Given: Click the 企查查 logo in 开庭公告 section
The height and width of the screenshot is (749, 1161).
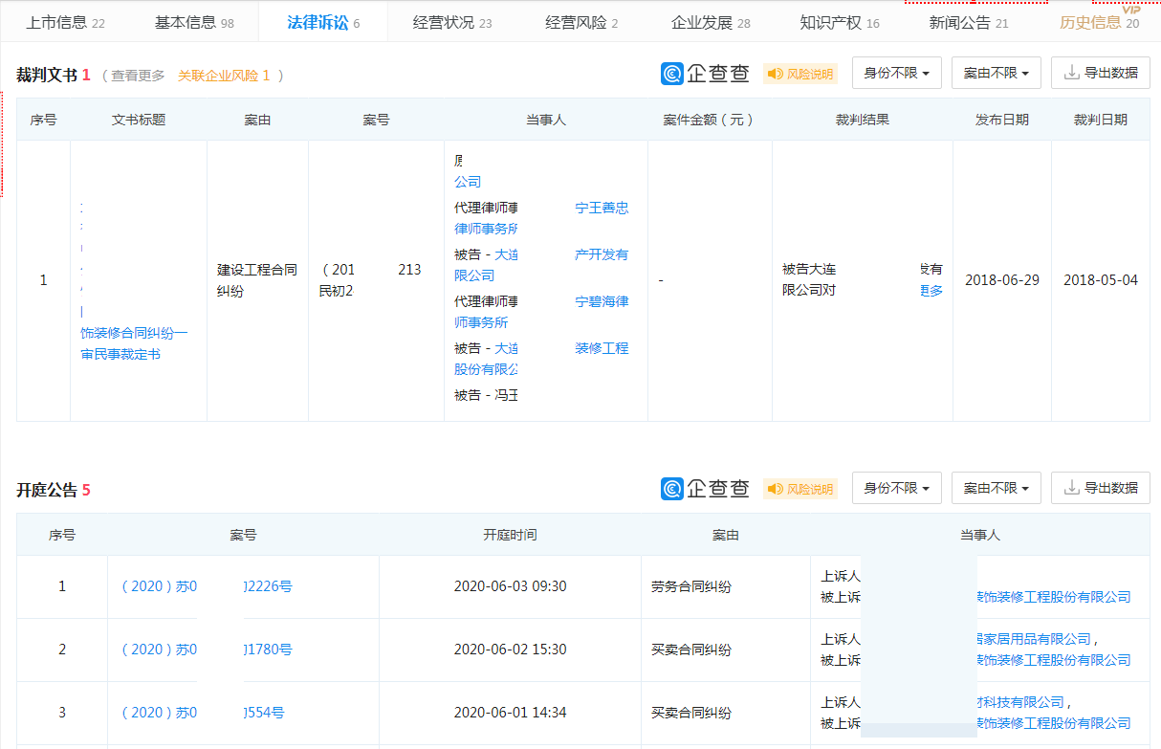Looking at the screenshot, I should (704, 488).
